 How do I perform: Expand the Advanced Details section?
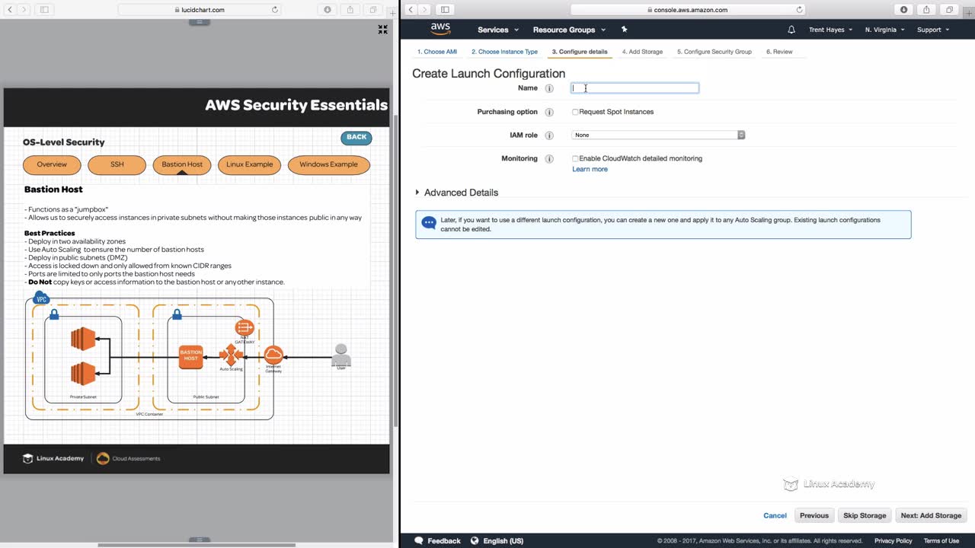(x=456, y=193)
